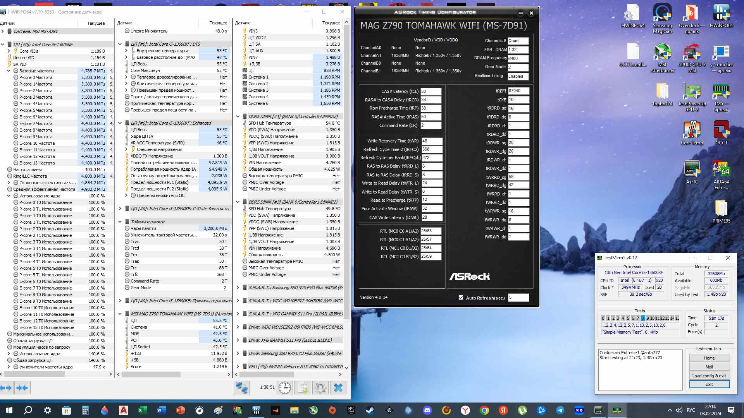Click the blue X close sensors icon
This screenshot has height=418, width=744.
[338, 387]
